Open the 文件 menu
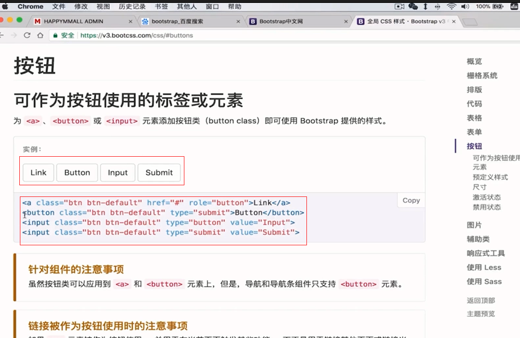This screenshot has height=338, width=520. point(59,6)
